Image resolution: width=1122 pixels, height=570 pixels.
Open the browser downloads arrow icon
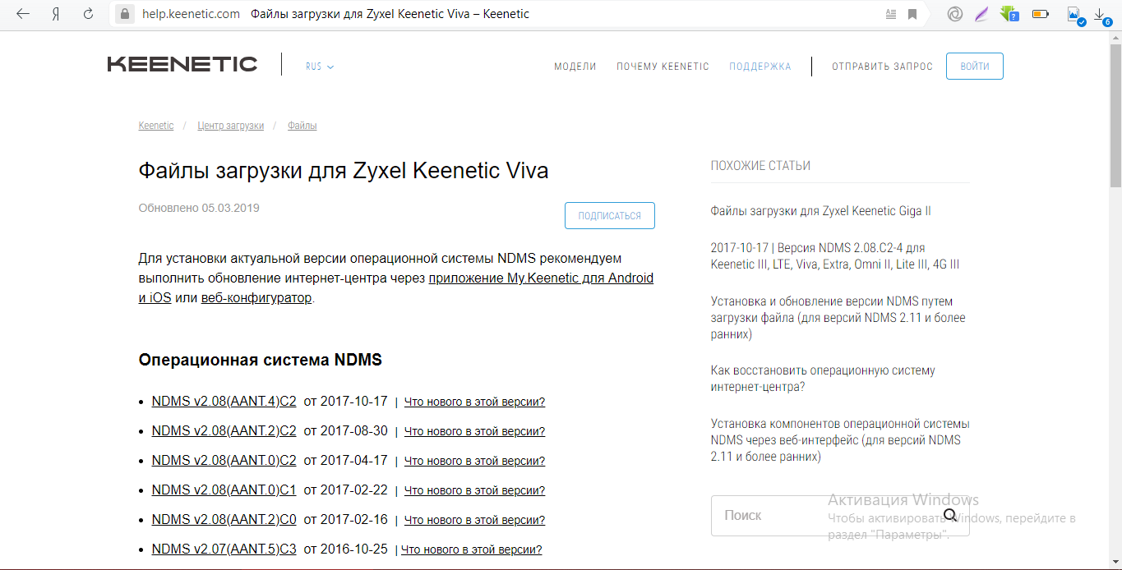coord(1100,14)
